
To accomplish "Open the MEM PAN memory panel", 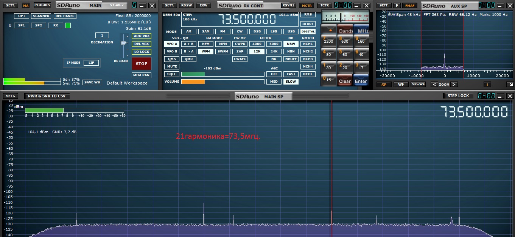I will pyautogui.click(x=142, y=75).
